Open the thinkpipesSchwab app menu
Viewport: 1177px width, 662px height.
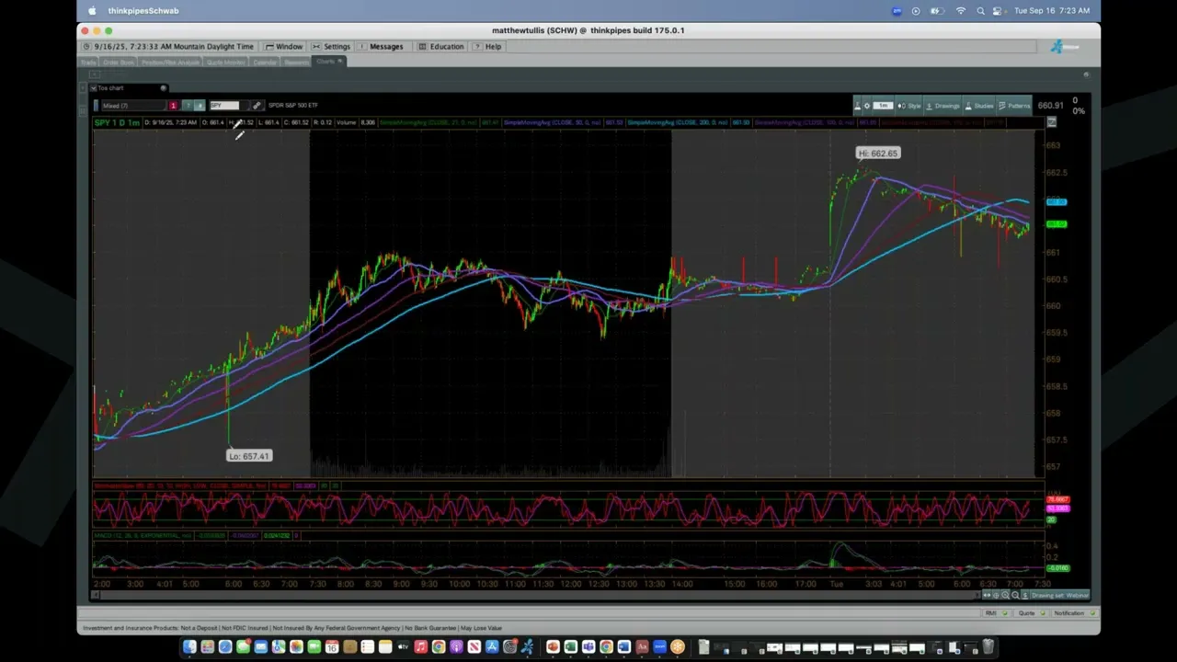pos(143,11)
